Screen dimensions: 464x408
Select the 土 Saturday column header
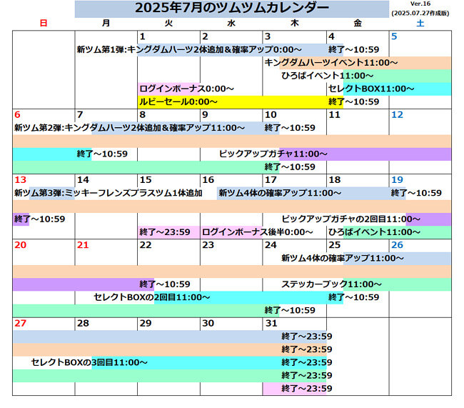[x=420, y=24]
